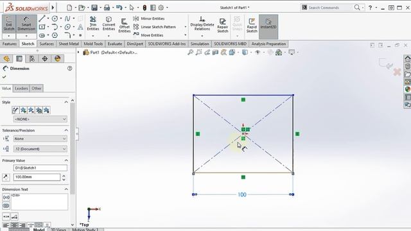This screenshot has height=231, width=411.
Task: Increase the primary value with stepper
Action: (x=64, y=176)
